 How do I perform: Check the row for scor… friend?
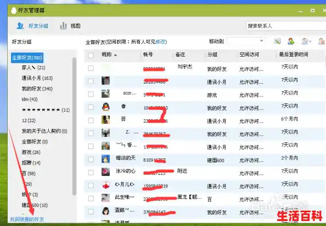click(91, 94)
